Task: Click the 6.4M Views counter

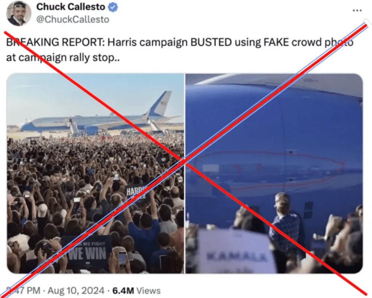Action: point(137,291)
